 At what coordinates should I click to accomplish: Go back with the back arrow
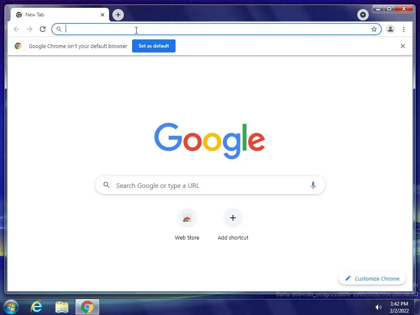click(16, 29)
